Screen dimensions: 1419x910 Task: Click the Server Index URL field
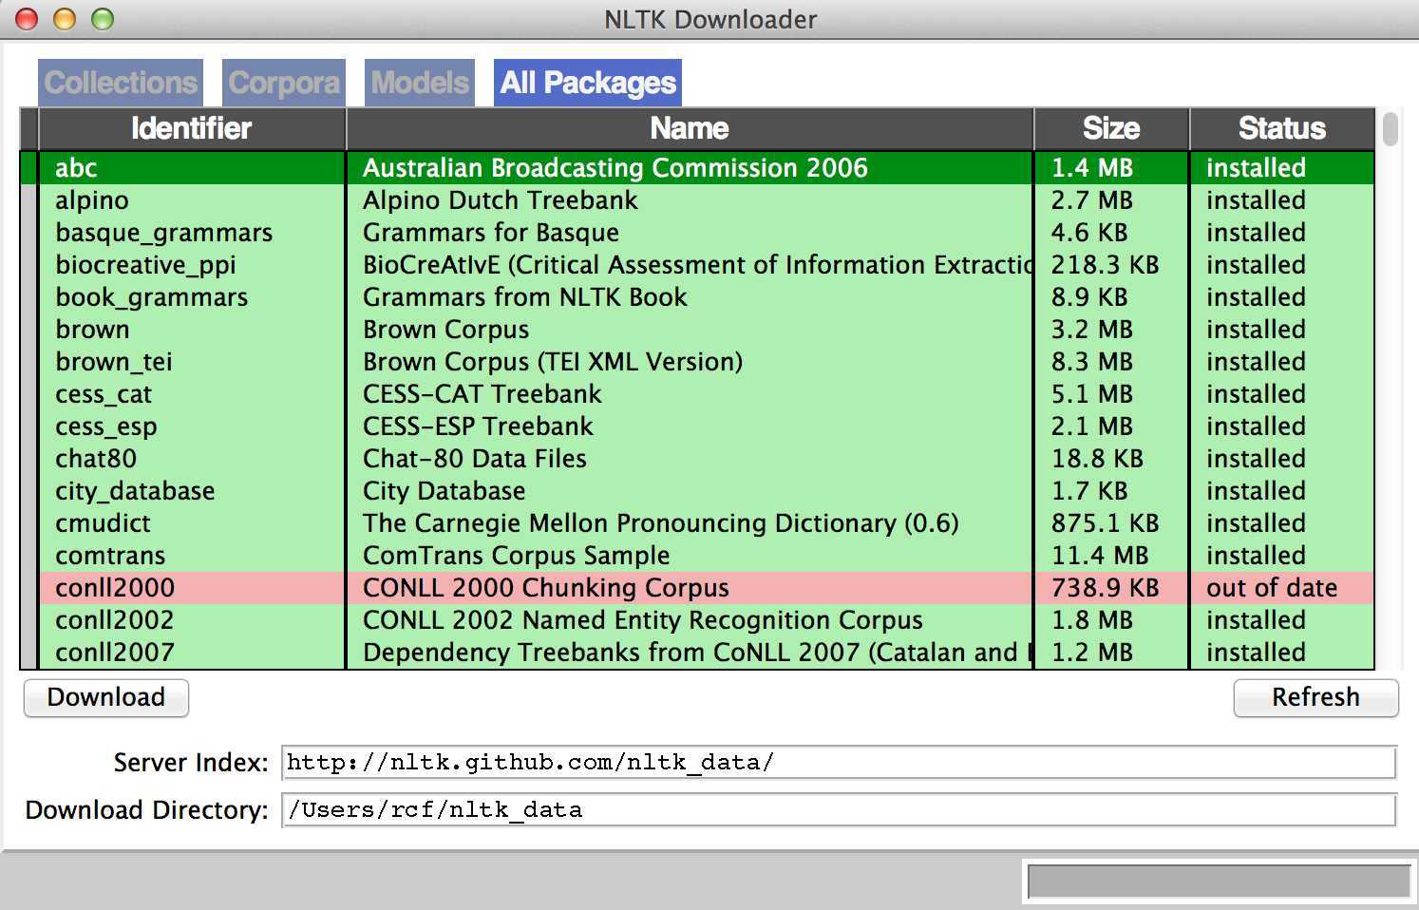point(839,763)
